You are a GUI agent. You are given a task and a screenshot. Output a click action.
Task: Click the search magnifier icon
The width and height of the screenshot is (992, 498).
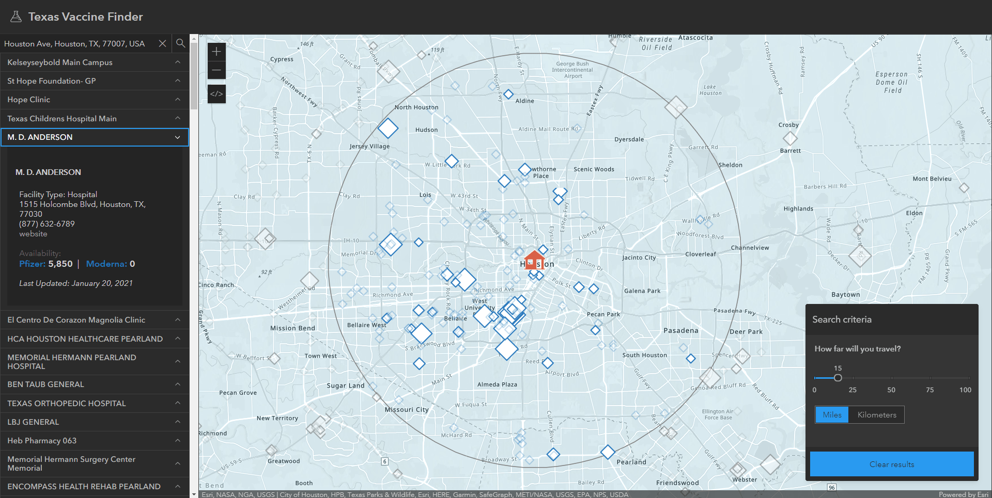pyautogui.click(x=180, y=43)
